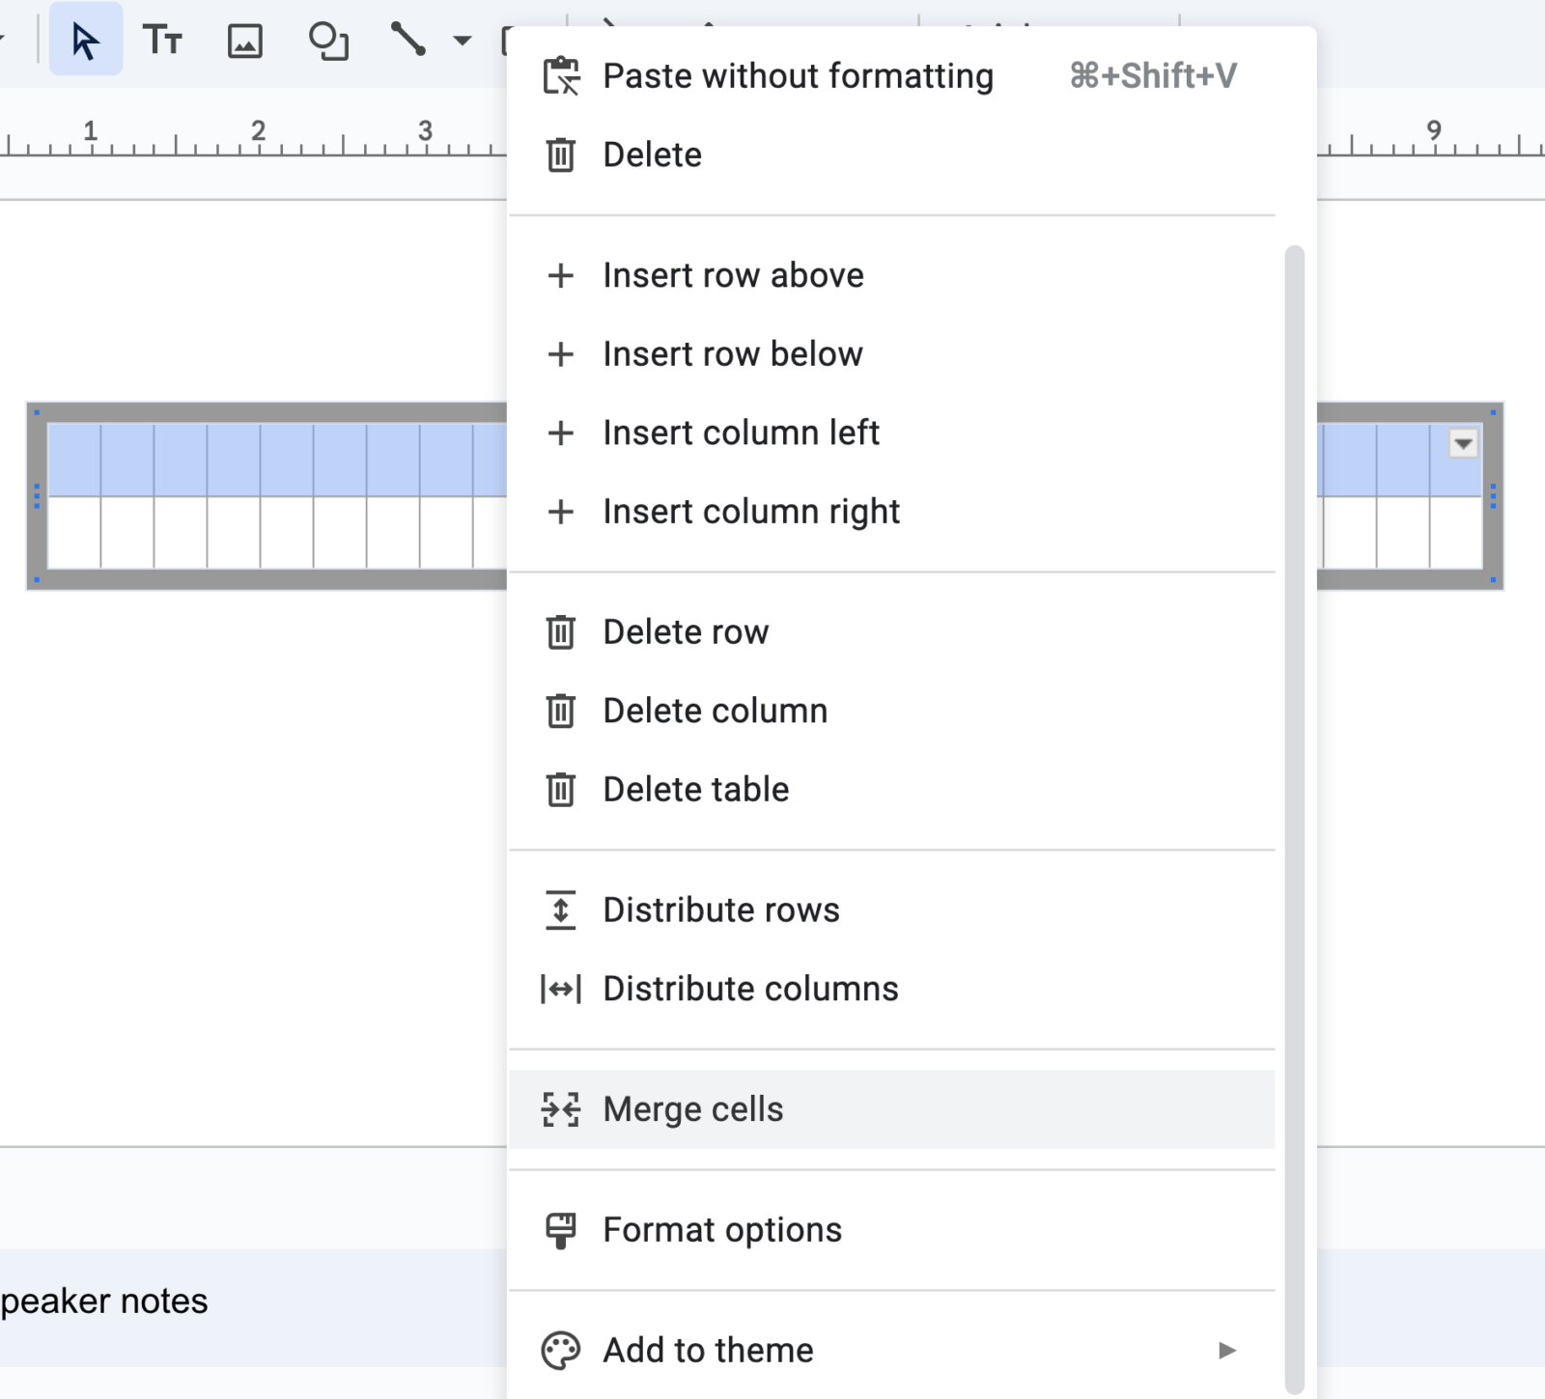Click Merge cells

pos(891,1109)
